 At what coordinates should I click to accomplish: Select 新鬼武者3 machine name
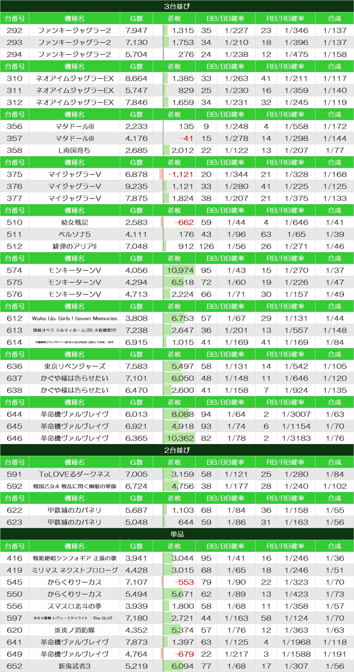pos(74,666)
